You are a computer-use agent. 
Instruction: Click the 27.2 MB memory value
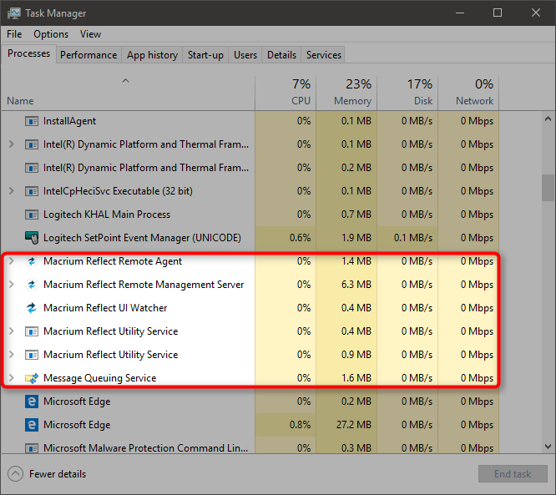click(353, 425)
